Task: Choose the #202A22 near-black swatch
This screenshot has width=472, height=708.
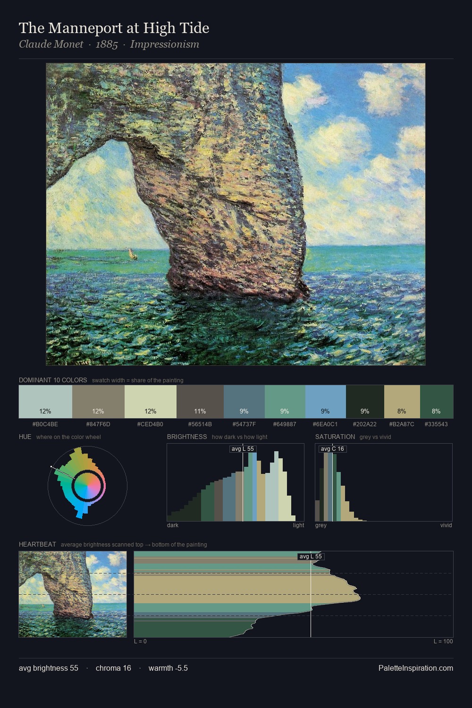Action: 365,402
